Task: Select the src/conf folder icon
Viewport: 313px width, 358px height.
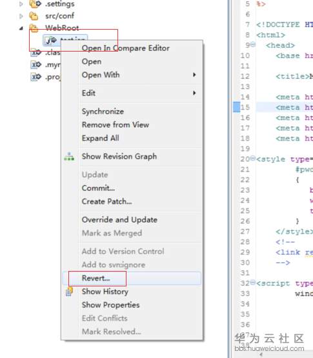Action: click(x=34, y=16)
